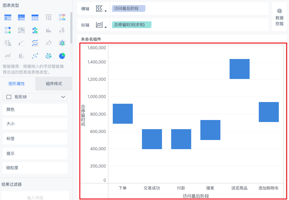Click the 访问最后阶段 x-axis title
The width and height of the screenshot is (289, 200).
[x=196, y=196]
